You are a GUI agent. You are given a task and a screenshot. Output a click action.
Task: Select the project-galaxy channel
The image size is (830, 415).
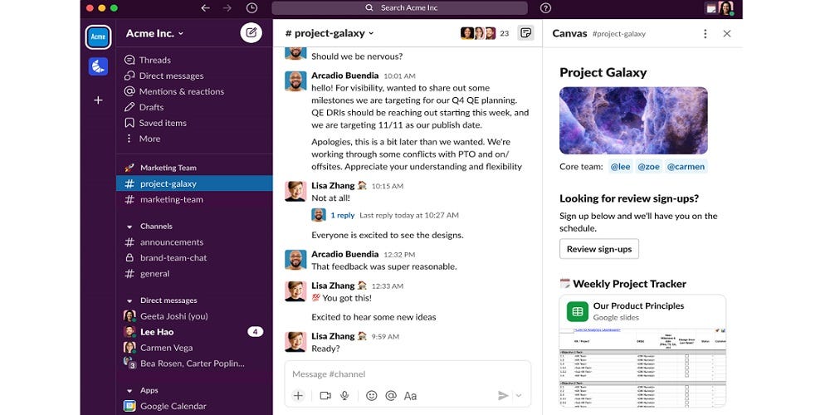tap(194, 183)
